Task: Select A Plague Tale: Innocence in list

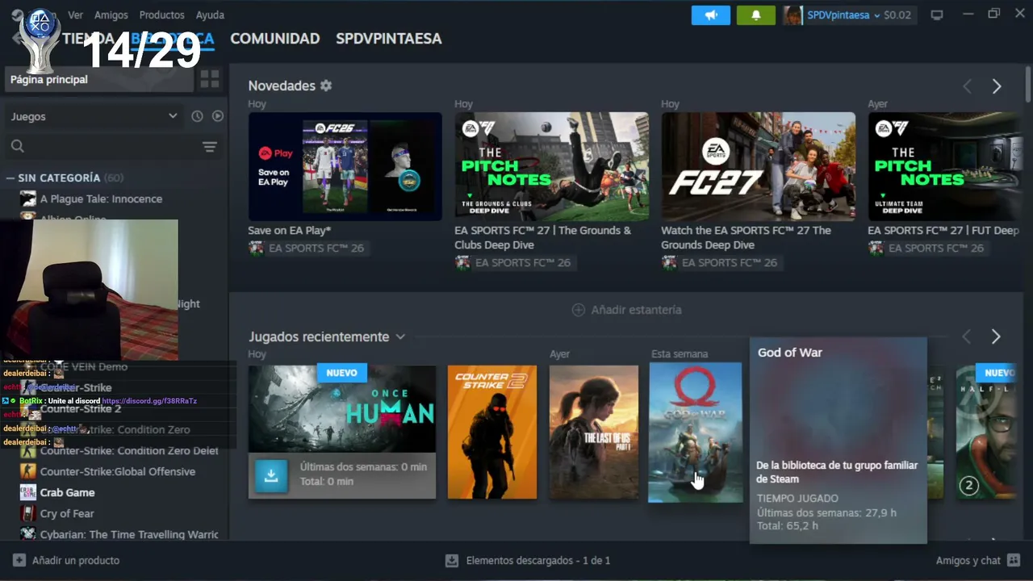Action: coord(101,199)
